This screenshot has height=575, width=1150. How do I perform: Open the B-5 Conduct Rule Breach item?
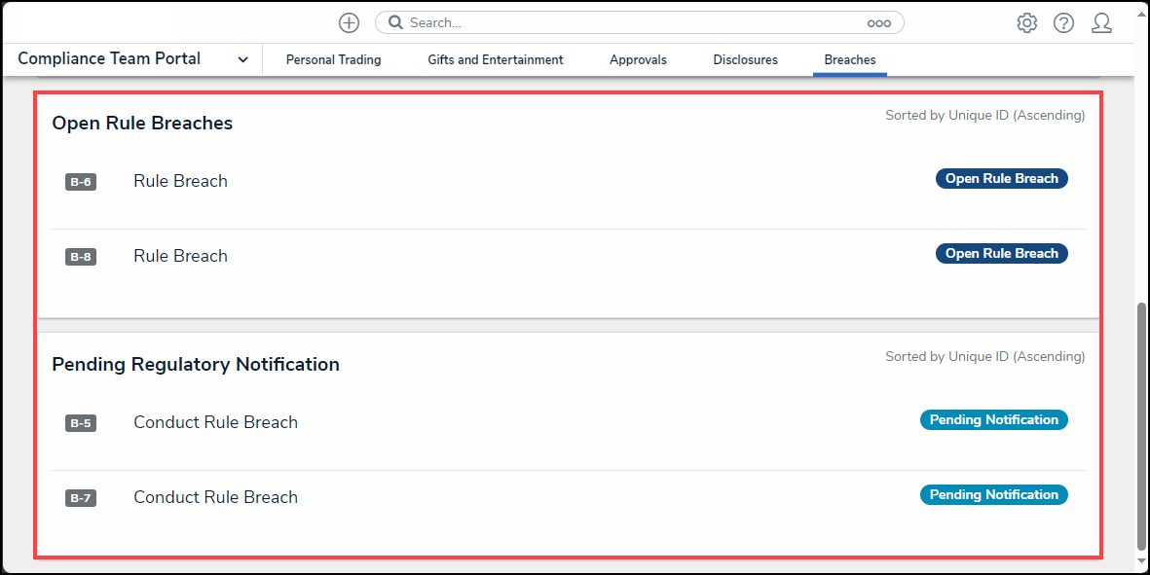click(x=215, y=422)
